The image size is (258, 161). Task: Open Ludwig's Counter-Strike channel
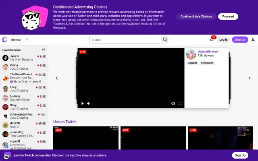(x=24, y=98)
